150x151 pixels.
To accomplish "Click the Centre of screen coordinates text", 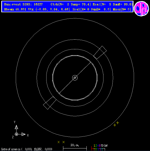I will coord(27,149).
